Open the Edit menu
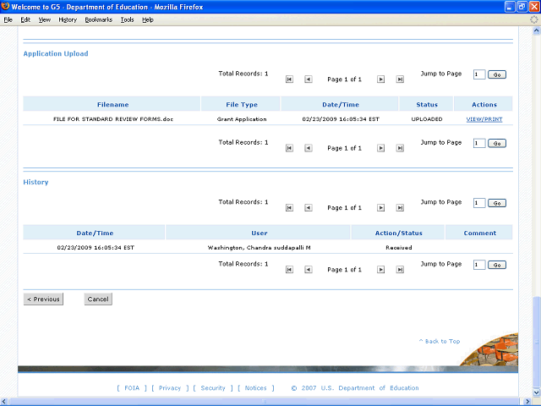Screen dimensions: 541x406 tap(25, 19)
